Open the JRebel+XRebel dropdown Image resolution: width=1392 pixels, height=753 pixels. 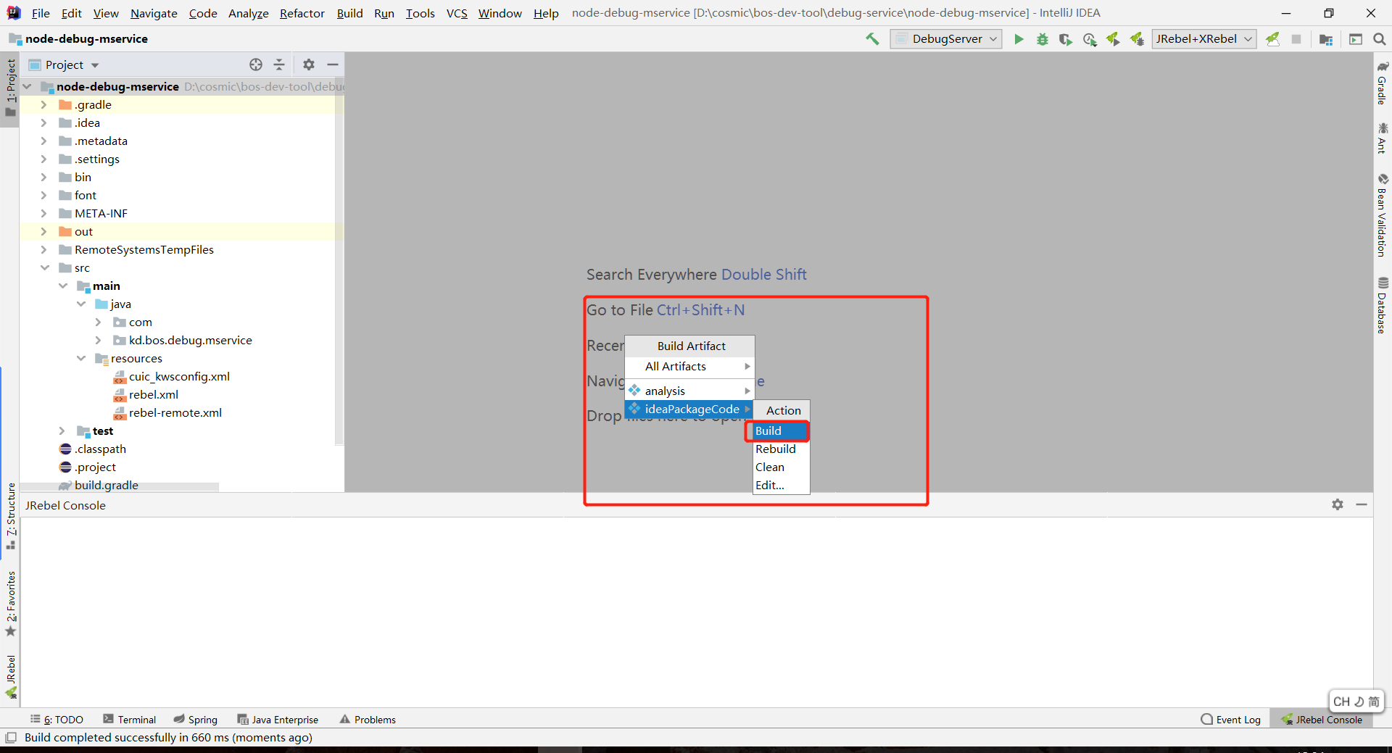[1203, 39]
